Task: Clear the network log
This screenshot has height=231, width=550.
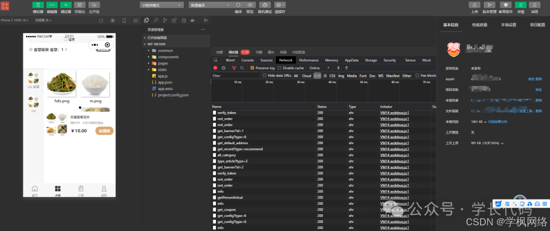Action: [x=224, y=68]
